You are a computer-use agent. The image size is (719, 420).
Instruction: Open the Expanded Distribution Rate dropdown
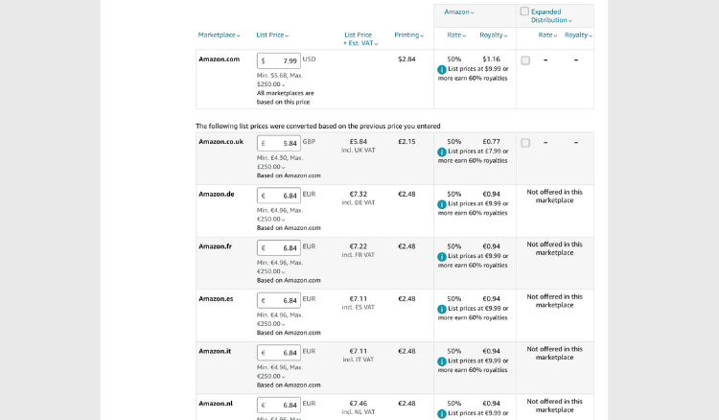[547, 35]
